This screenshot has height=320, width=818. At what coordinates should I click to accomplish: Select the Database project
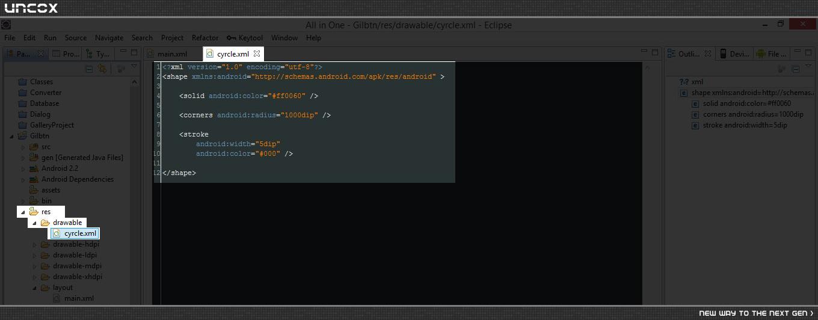pyautogui.click(x=38, y=103)
